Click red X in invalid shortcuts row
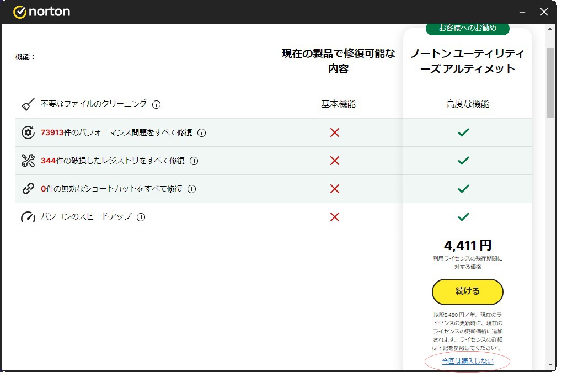This screenshot has height=377, width=562. coord(335,189)
